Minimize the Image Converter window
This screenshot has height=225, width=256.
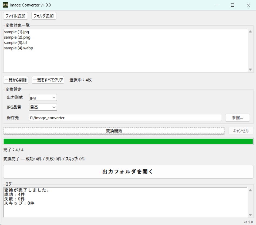pos(217,5)
